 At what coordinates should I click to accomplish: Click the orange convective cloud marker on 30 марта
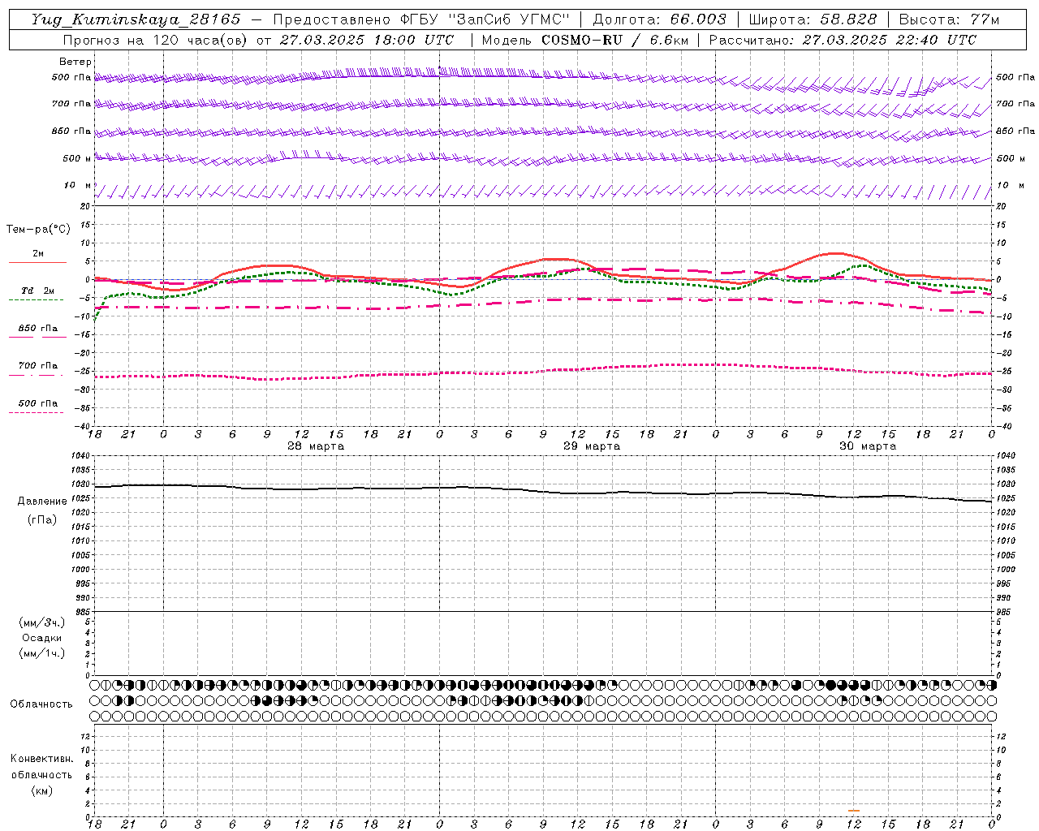853,811
